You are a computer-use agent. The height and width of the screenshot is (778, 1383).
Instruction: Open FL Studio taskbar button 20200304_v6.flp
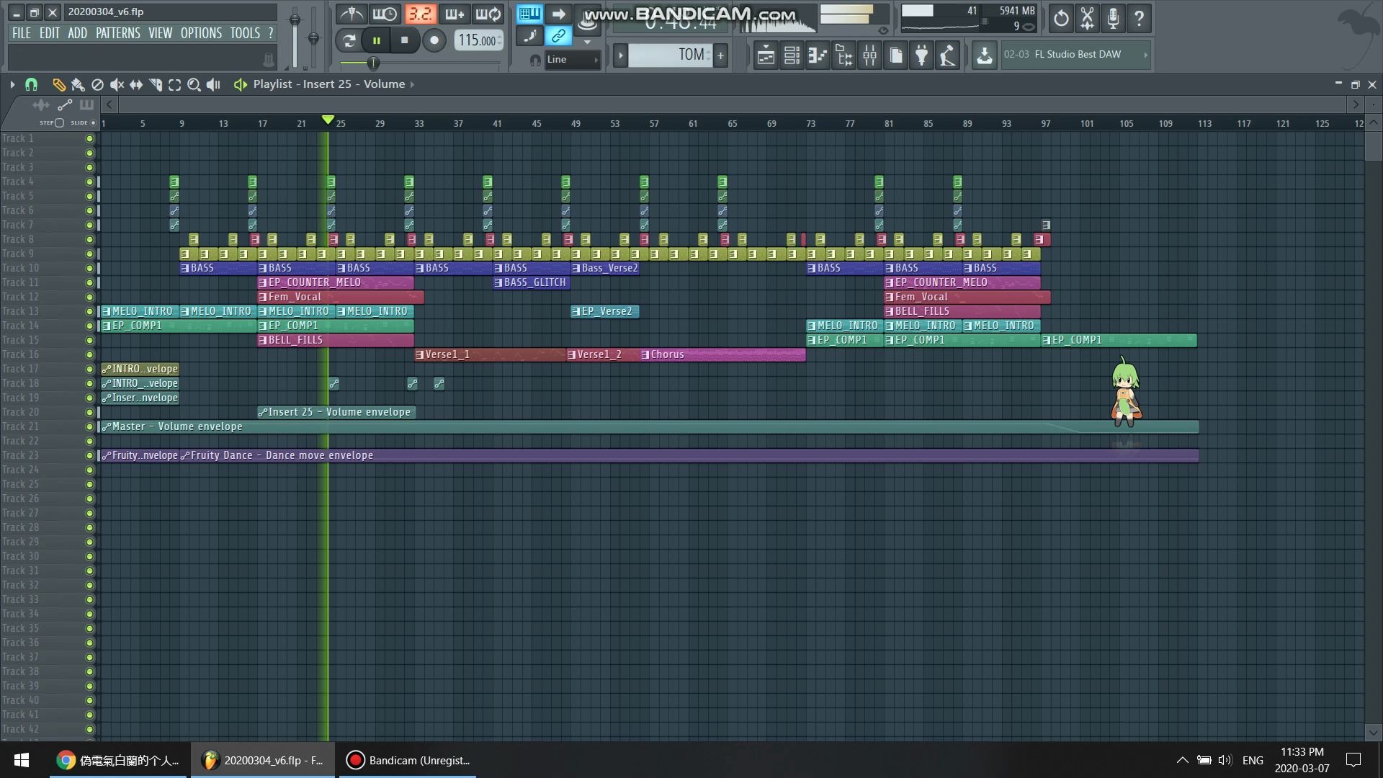[264, 760]
